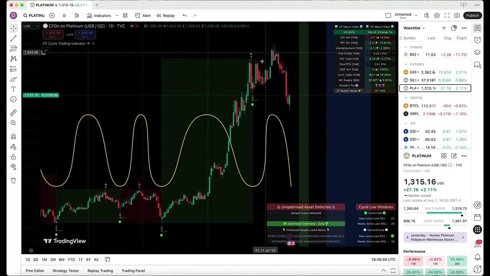Toggle hide all drawings eye icon

(x=13, y=167)
